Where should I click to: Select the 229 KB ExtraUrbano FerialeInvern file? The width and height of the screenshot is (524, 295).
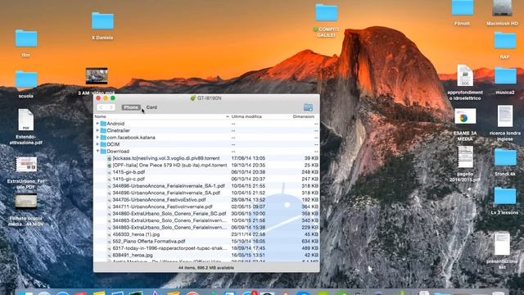(206, 228)
